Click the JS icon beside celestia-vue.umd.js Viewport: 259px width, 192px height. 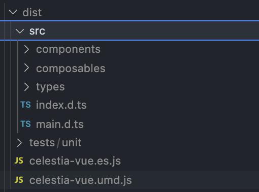(19, 180)
